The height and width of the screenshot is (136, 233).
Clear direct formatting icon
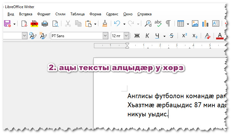[x=208, y=36]
